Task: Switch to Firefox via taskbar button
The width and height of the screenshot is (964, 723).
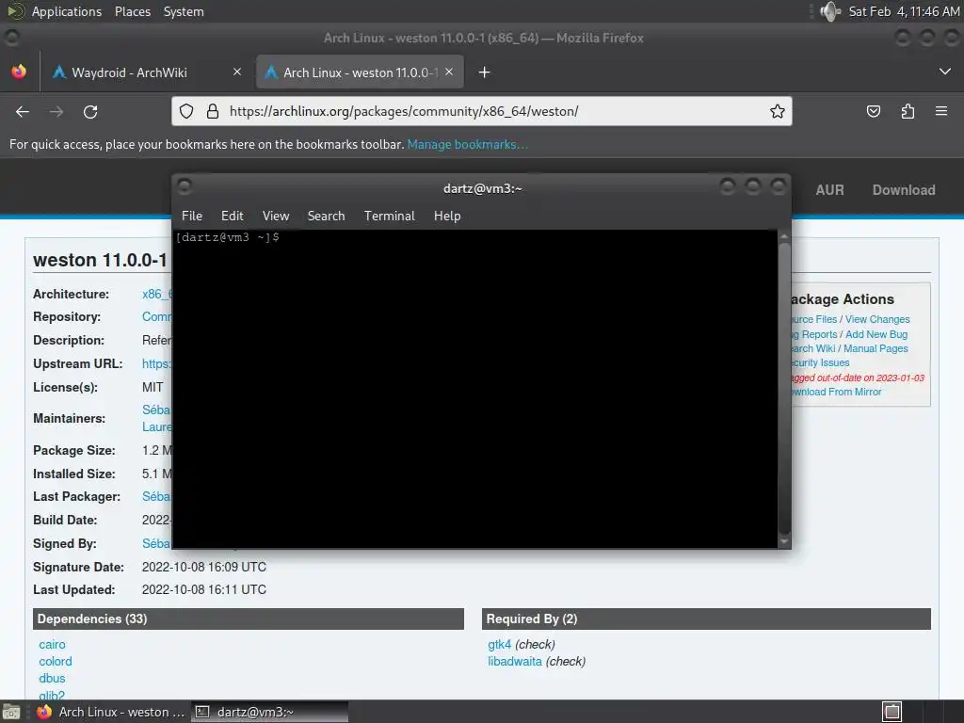Action: (111, 712)
